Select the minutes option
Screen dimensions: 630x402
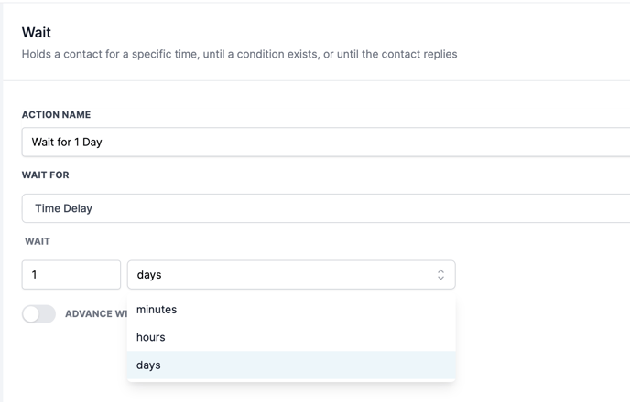tap(157, 310)
